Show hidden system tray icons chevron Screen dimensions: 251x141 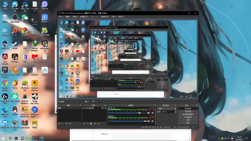point(219,138)
